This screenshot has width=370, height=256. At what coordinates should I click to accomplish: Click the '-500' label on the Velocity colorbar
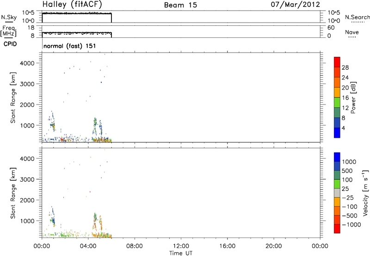click(x=350, y=216)
